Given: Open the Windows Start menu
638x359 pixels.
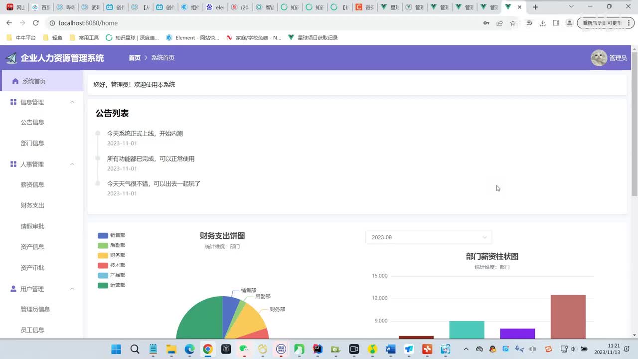Looking at the screenshot, I should click(x=116, y=349).
